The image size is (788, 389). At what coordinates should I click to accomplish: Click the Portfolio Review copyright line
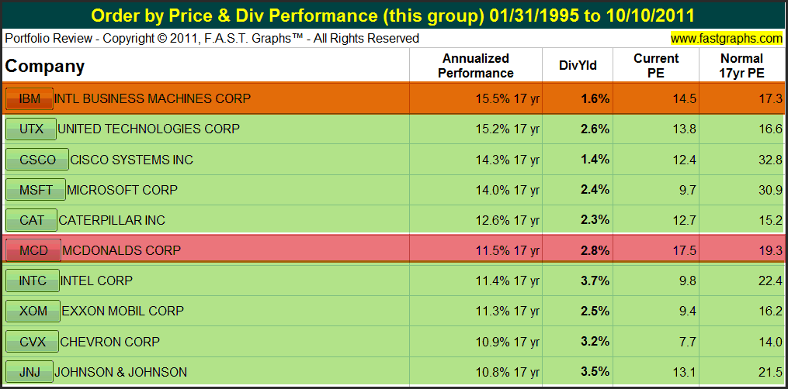click(x=212, y=38)
